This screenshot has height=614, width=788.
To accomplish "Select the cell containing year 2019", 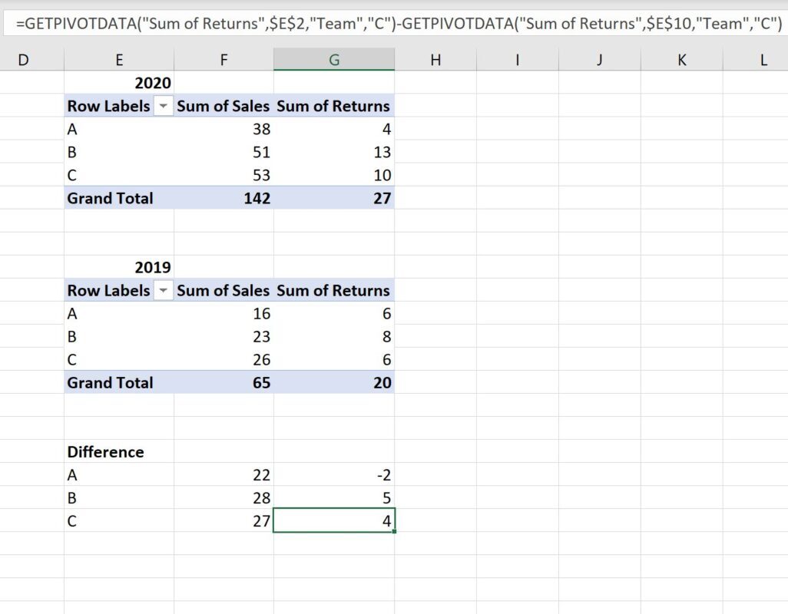I will click(x=119, y=267).
